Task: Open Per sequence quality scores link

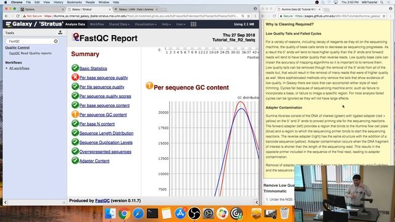Action: (x=105, y=96)
